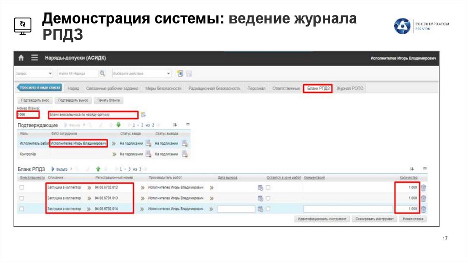Minimize the Бланк РПДЗ table section
This screenshot has width=467, height=262.
pyautogui.click(x=425, y=168)
